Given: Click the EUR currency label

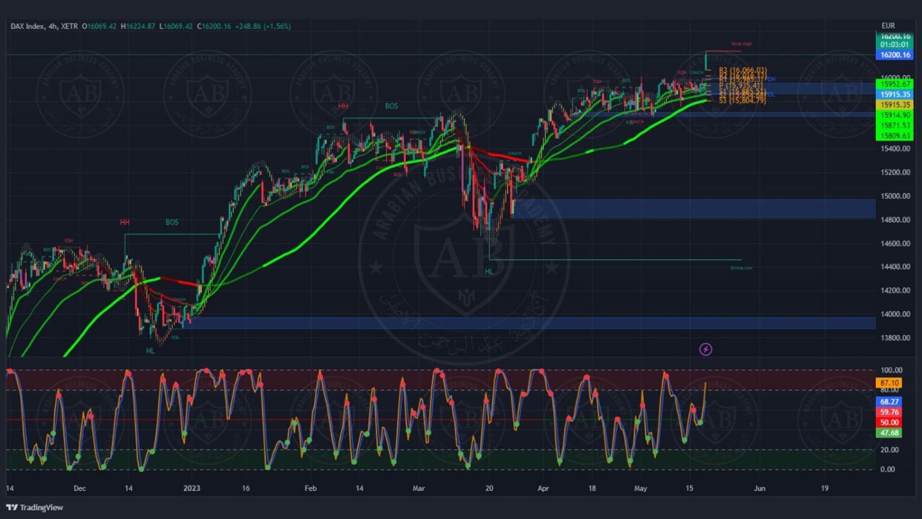Looking at the screenshot, I should [x=888, y=26].
